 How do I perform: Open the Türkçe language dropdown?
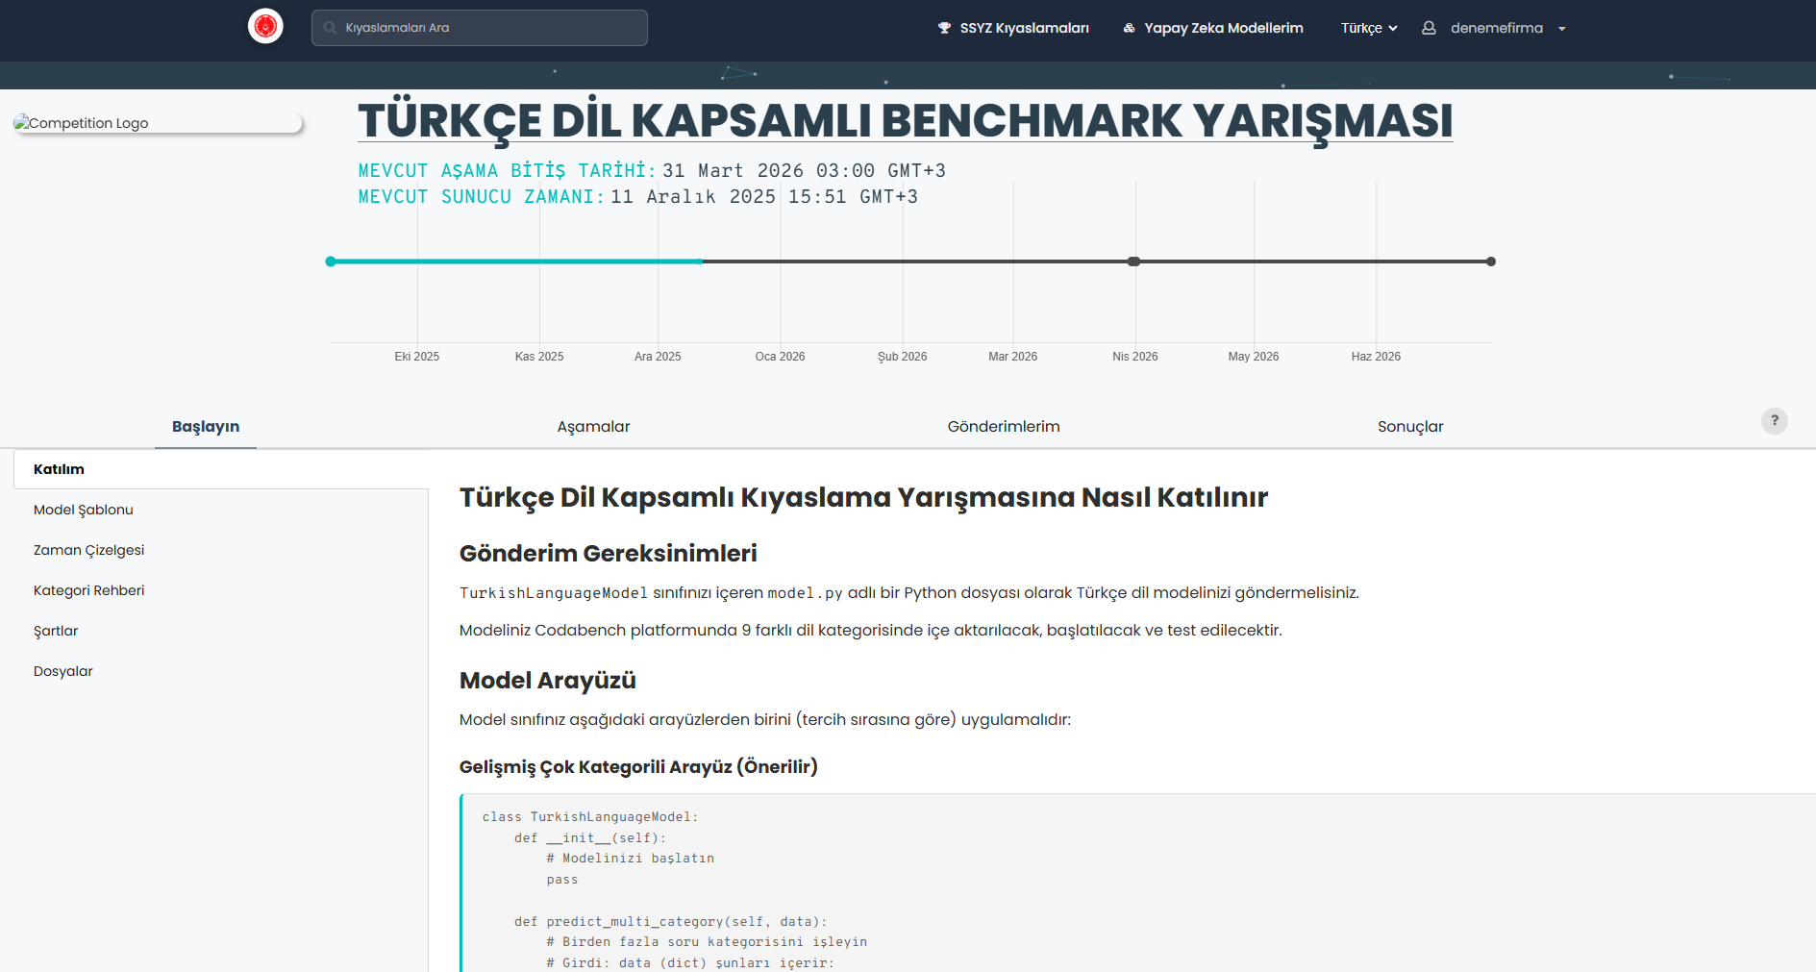pyautogui.click(x=1368, y=28)
